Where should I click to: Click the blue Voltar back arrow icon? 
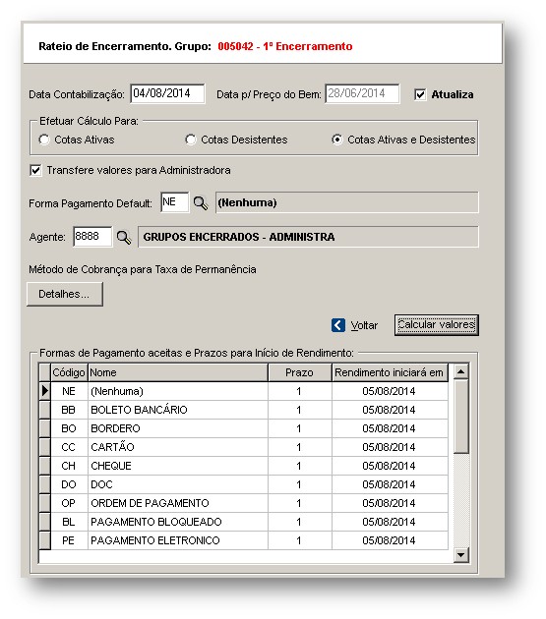pos(338,325)
